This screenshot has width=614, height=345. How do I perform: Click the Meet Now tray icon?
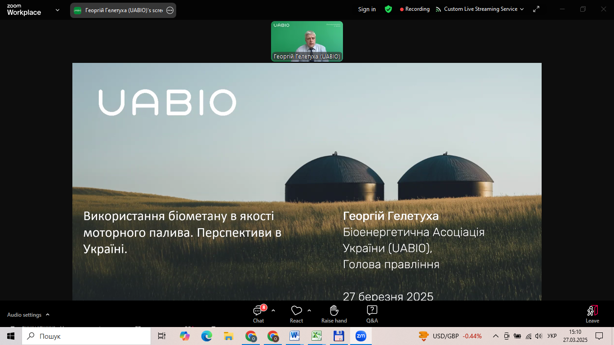pyautogui.click(x=507, y=336)
